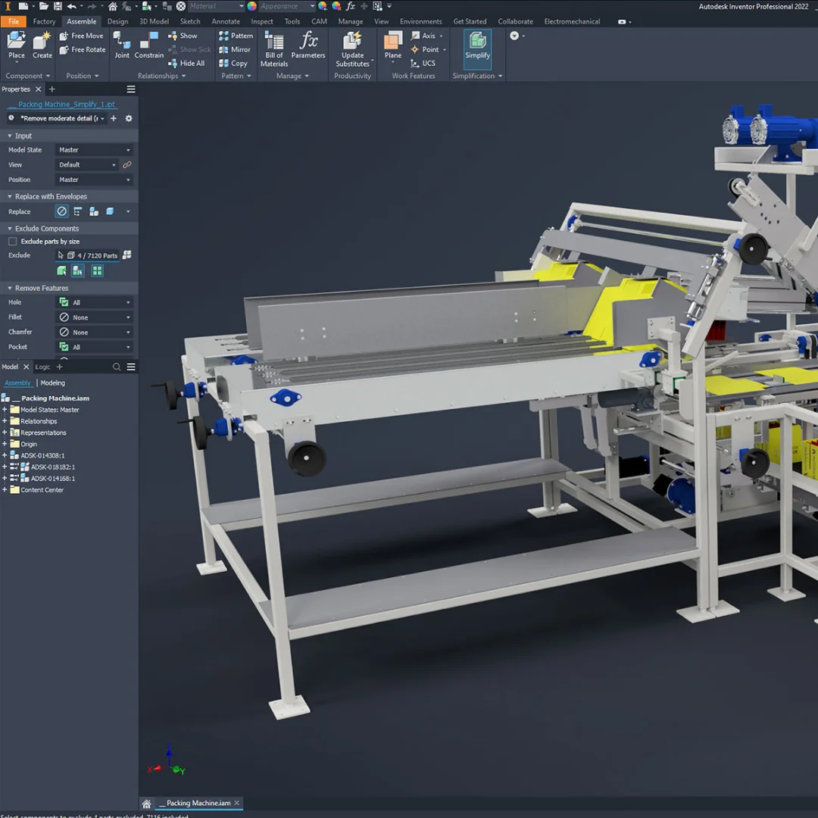818x818 pixels.
Task: Click the Free Rotate button
Action: tap(83, 50)
